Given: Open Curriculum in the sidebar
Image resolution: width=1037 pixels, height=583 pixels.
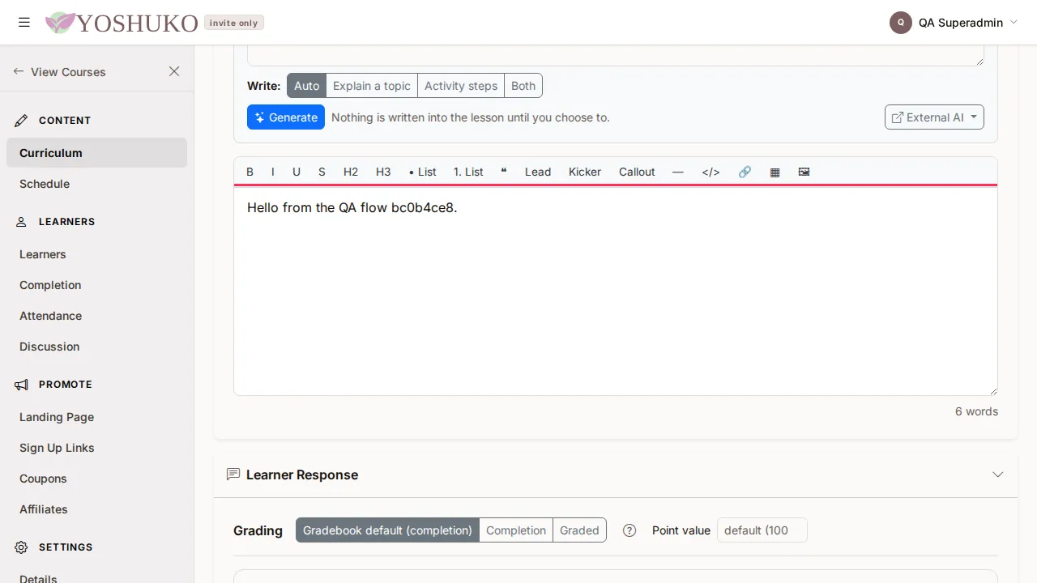Looking at the screenshot, I should coord(96,153).
